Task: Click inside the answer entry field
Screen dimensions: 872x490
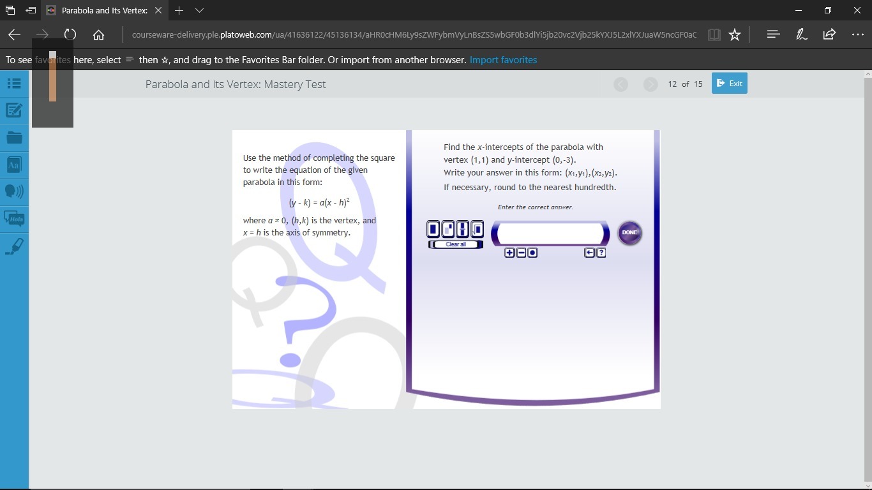Action: coord(550,234)
